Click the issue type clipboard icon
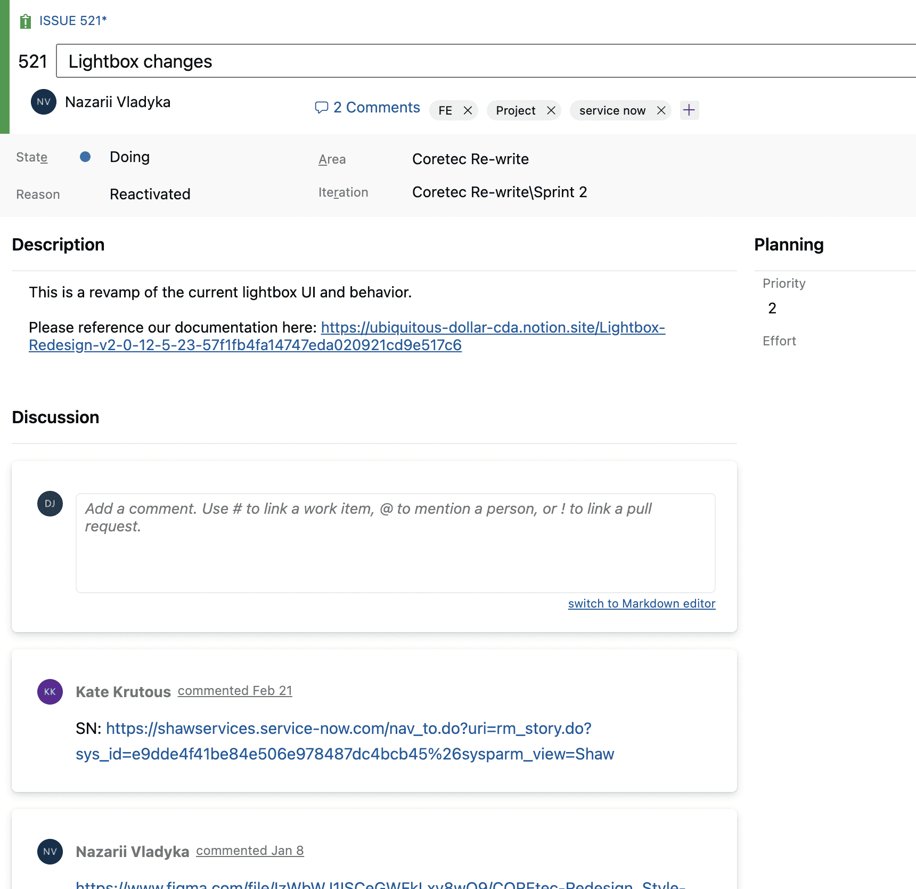This screenshot has height=889, width=916. coord(25,21)
